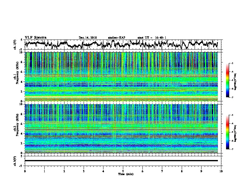Click the "2" kHz tick of ch.2 frequency axis
This screenshot has width=249, height=192.
22,143
